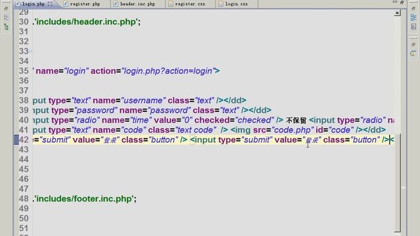Maximize the editor area
The width and height of the screenshot is (420, 236).
point(402,3)
